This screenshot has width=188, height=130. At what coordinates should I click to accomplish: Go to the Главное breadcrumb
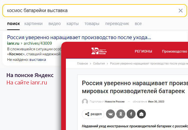pos(82,64)
